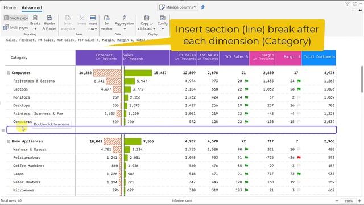This screenshot has width=364, height=205.
Task: Click the focus mode icon
Action: [354, 4]
